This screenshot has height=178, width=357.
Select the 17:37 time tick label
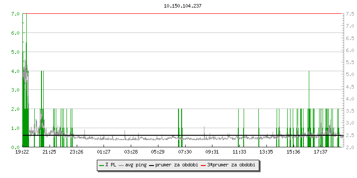321,152
